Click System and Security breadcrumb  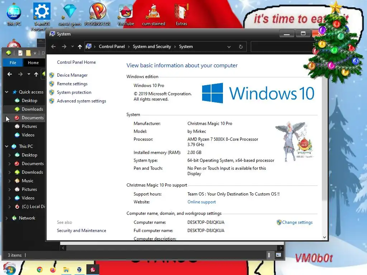point(152,47)
